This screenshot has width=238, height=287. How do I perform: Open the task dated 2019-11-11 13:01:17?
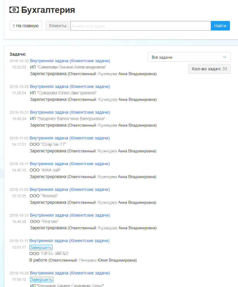click(69, 241)
